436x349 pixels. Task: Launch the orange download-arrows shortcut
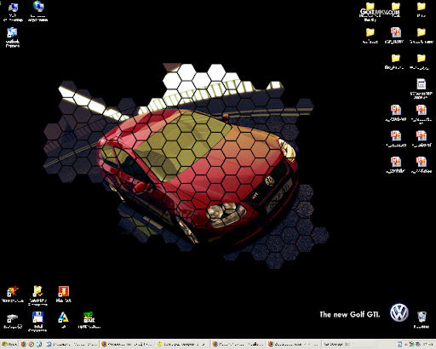pyautogui.click(x=63, y=294)
